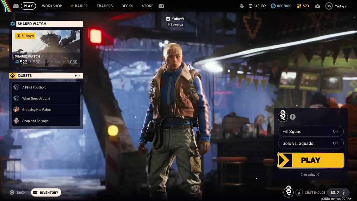Click the coin currency icon beside 143,189
This screenshot has height=201, width=357.
[250, 6]
